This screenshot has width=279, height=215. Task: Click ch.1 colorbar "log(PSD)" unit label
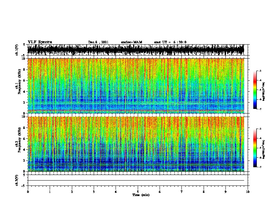pos(264,91)
